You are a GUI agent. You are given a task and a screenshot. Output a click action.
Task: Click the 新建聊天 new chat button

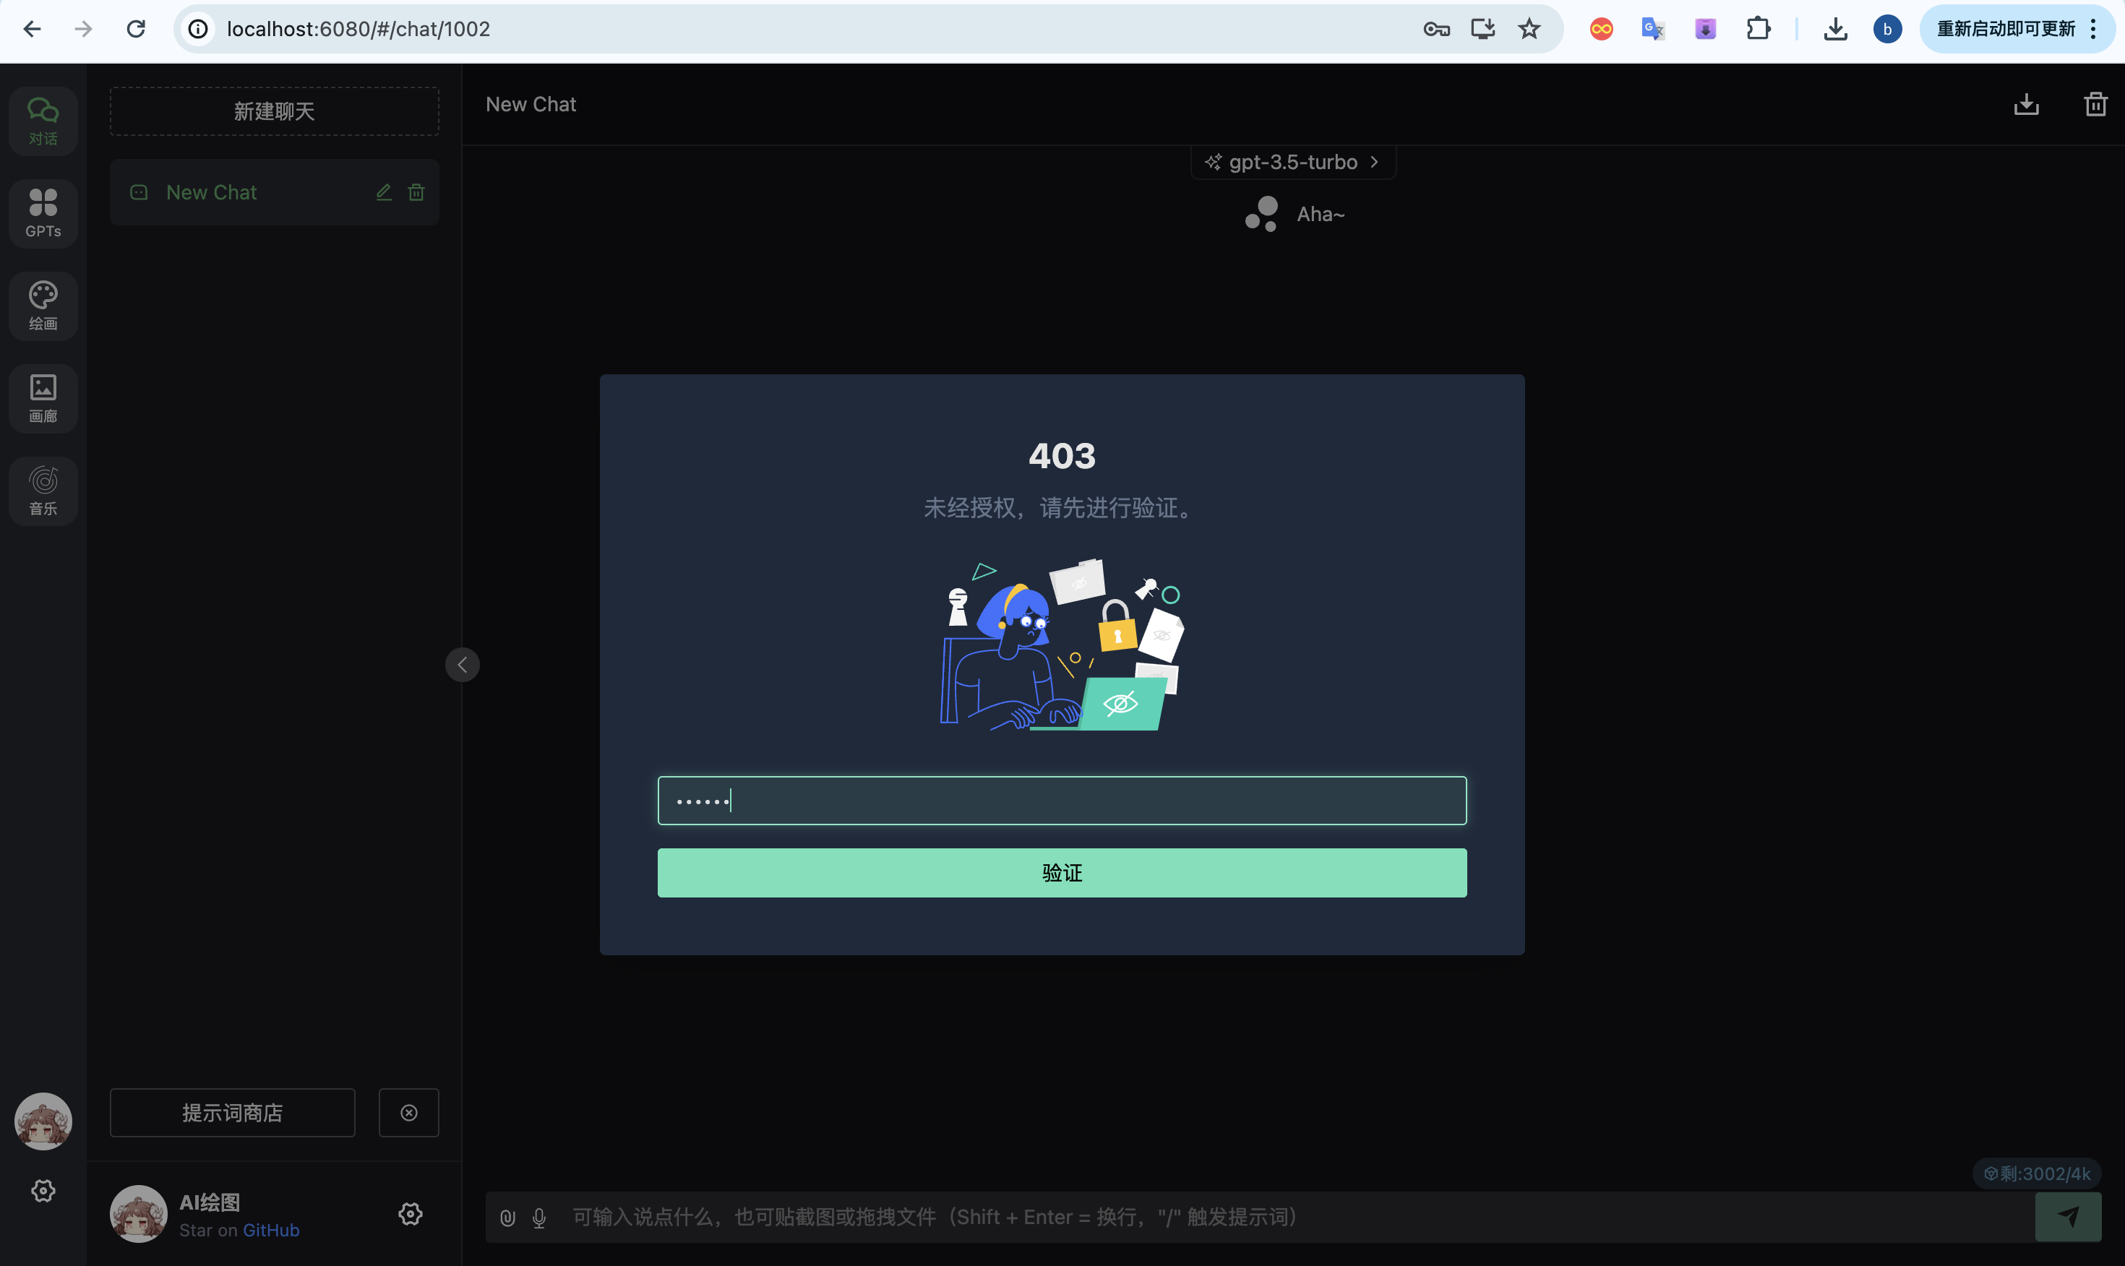click(274, 111)
